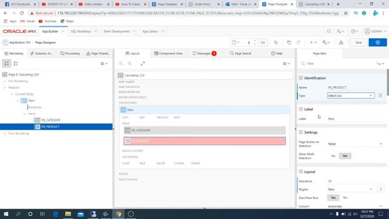
Task: Expand the Post-Rendering tree node
Action: tap(5, 133)
